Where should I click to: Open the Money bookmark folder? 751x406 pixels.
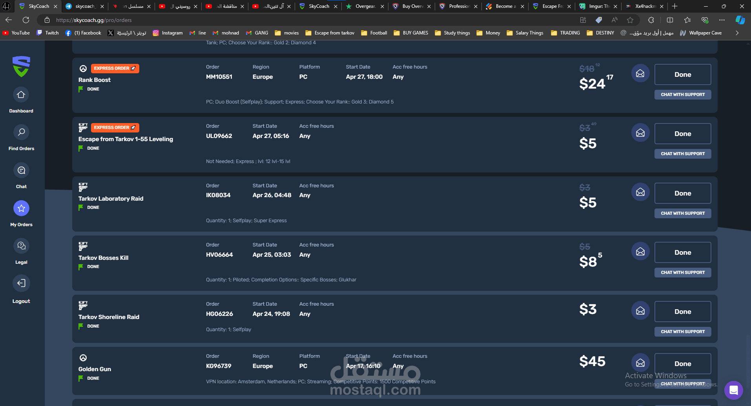[488, 33]
